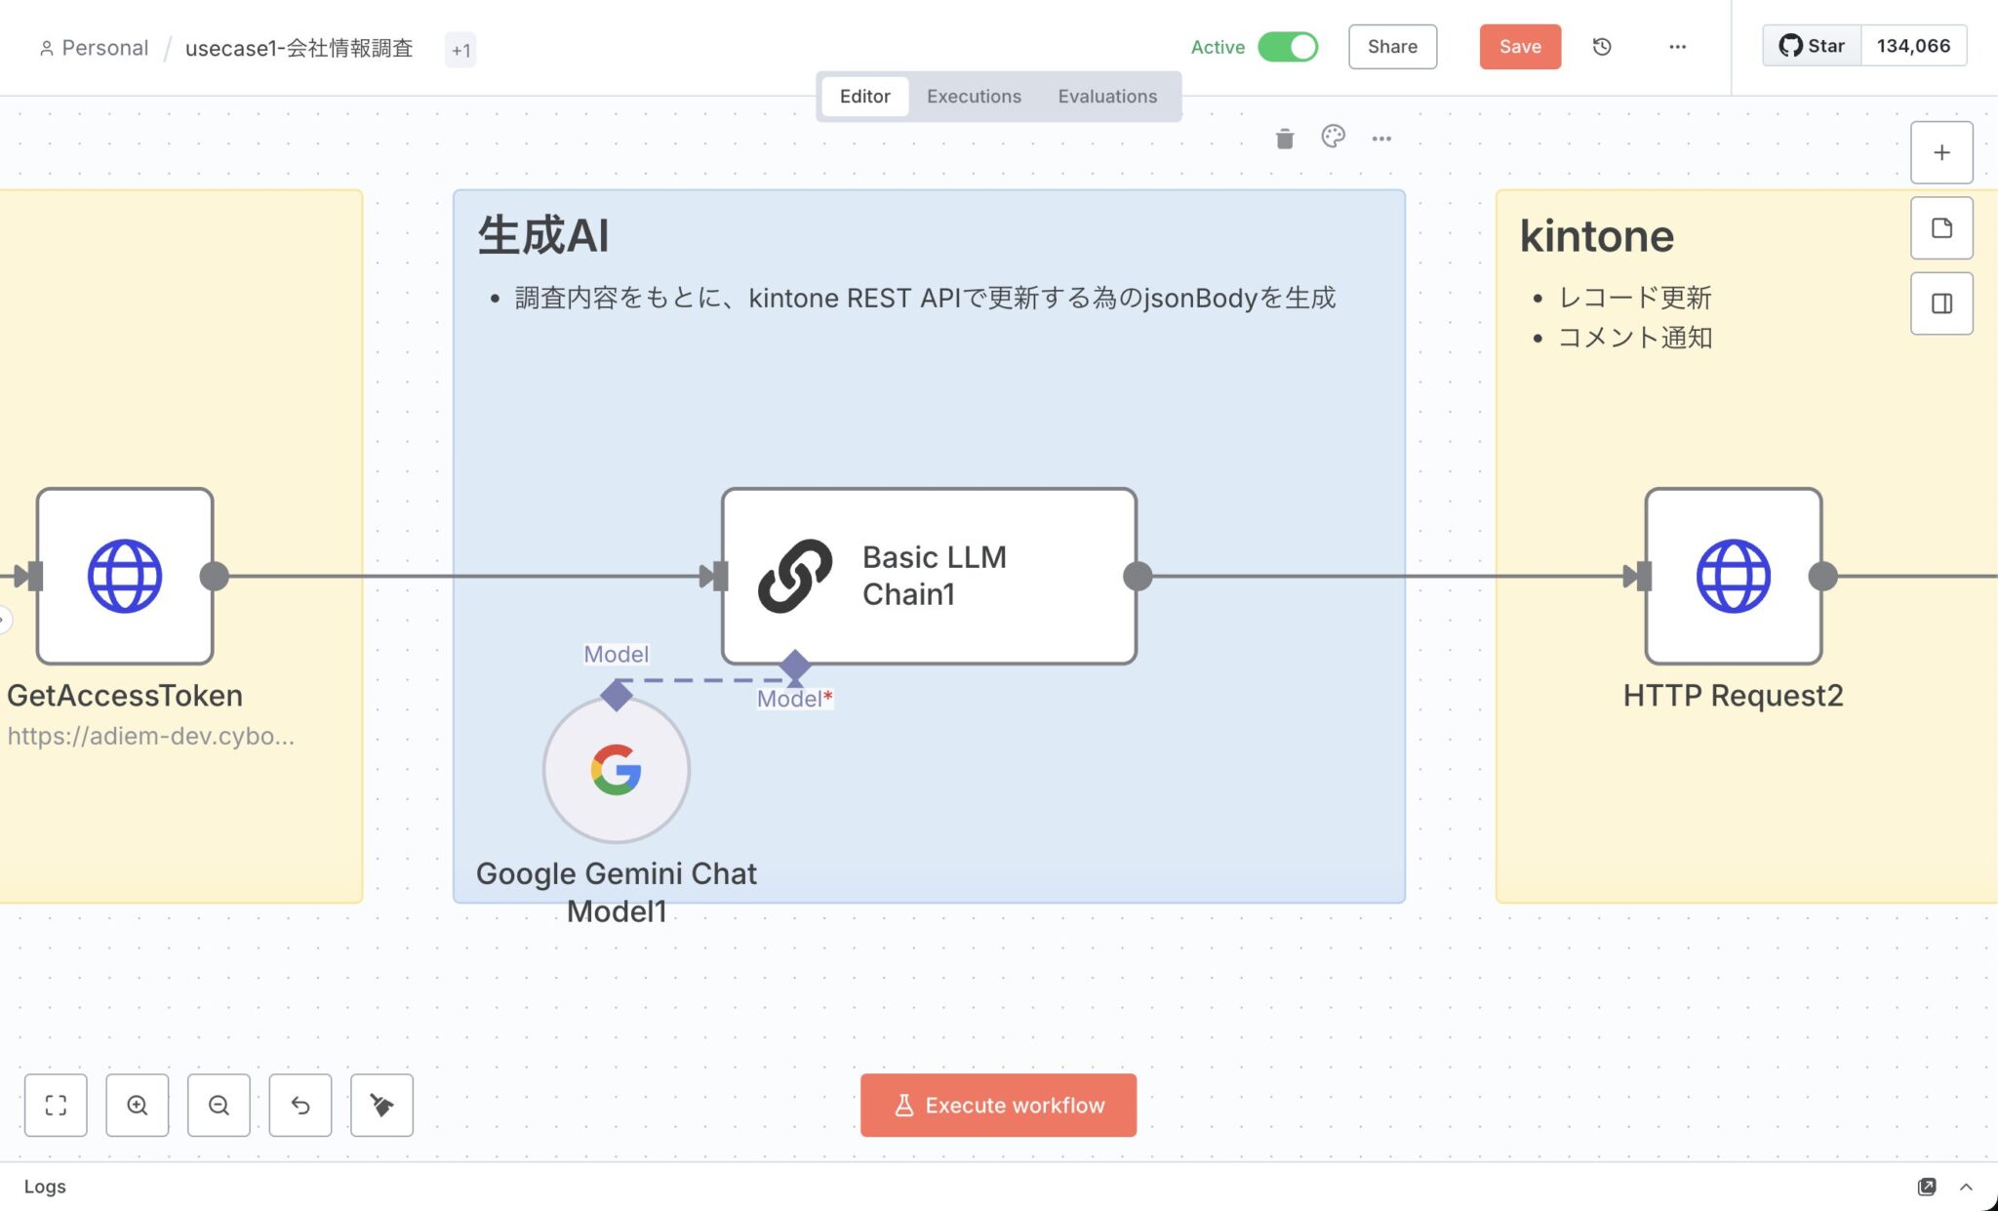Open the side panel toggle icon

pos(1941,303)
